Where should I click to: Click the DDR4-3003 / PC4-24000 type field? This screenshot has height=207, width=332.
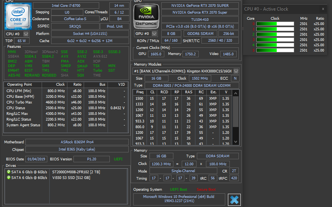click(192, 85)
